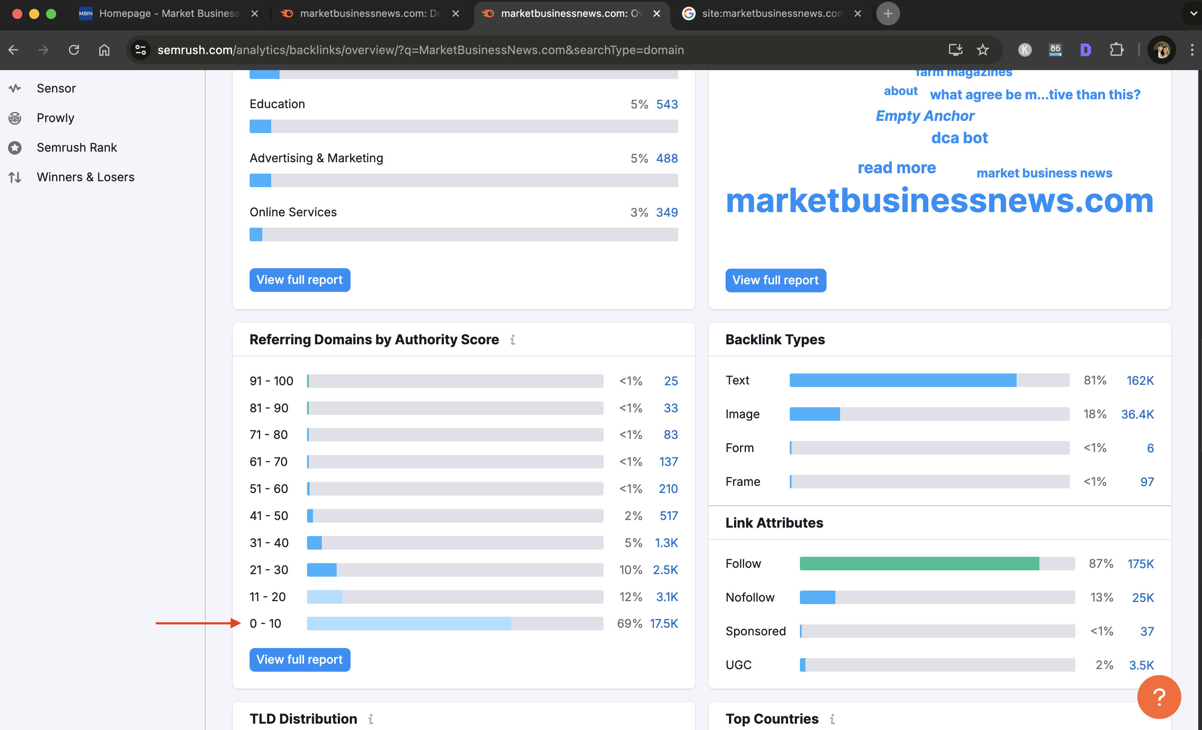The height and width of the screenshot is (730, 1202).
Task: Click the 6 Form backlinks value
Action: click(x=1150, y=448)
